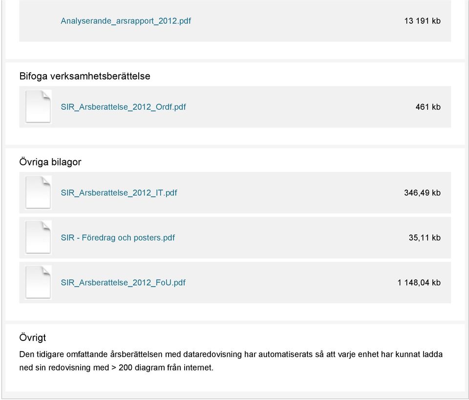Viewport: 469px width, 400px height.
Task: Click the Övriga bilagor heading
Action: [x=50, y=162]
